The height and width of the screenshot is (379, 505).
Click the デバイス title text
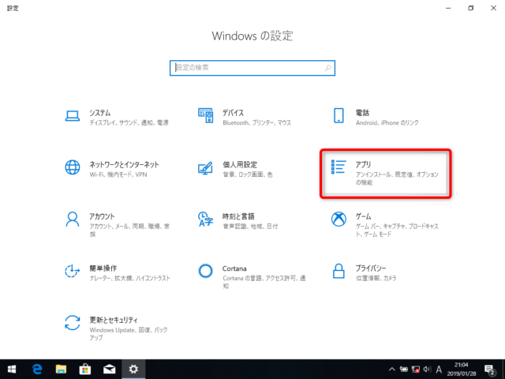233,113
